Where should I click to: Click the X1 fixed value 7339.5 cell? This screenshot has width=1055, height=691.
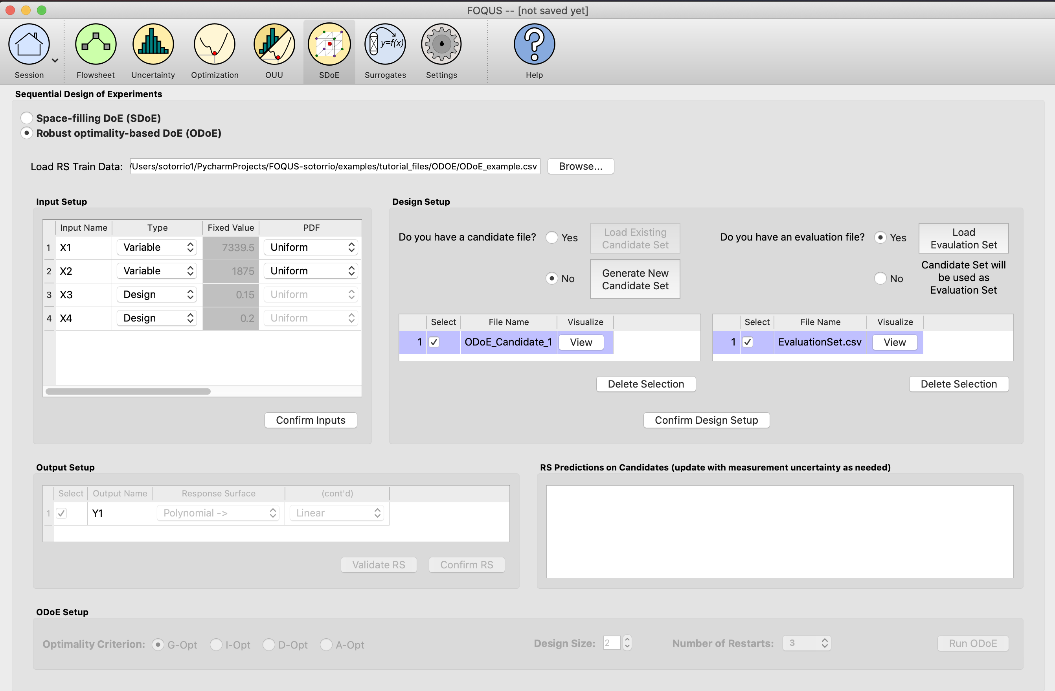click(231, 247)
